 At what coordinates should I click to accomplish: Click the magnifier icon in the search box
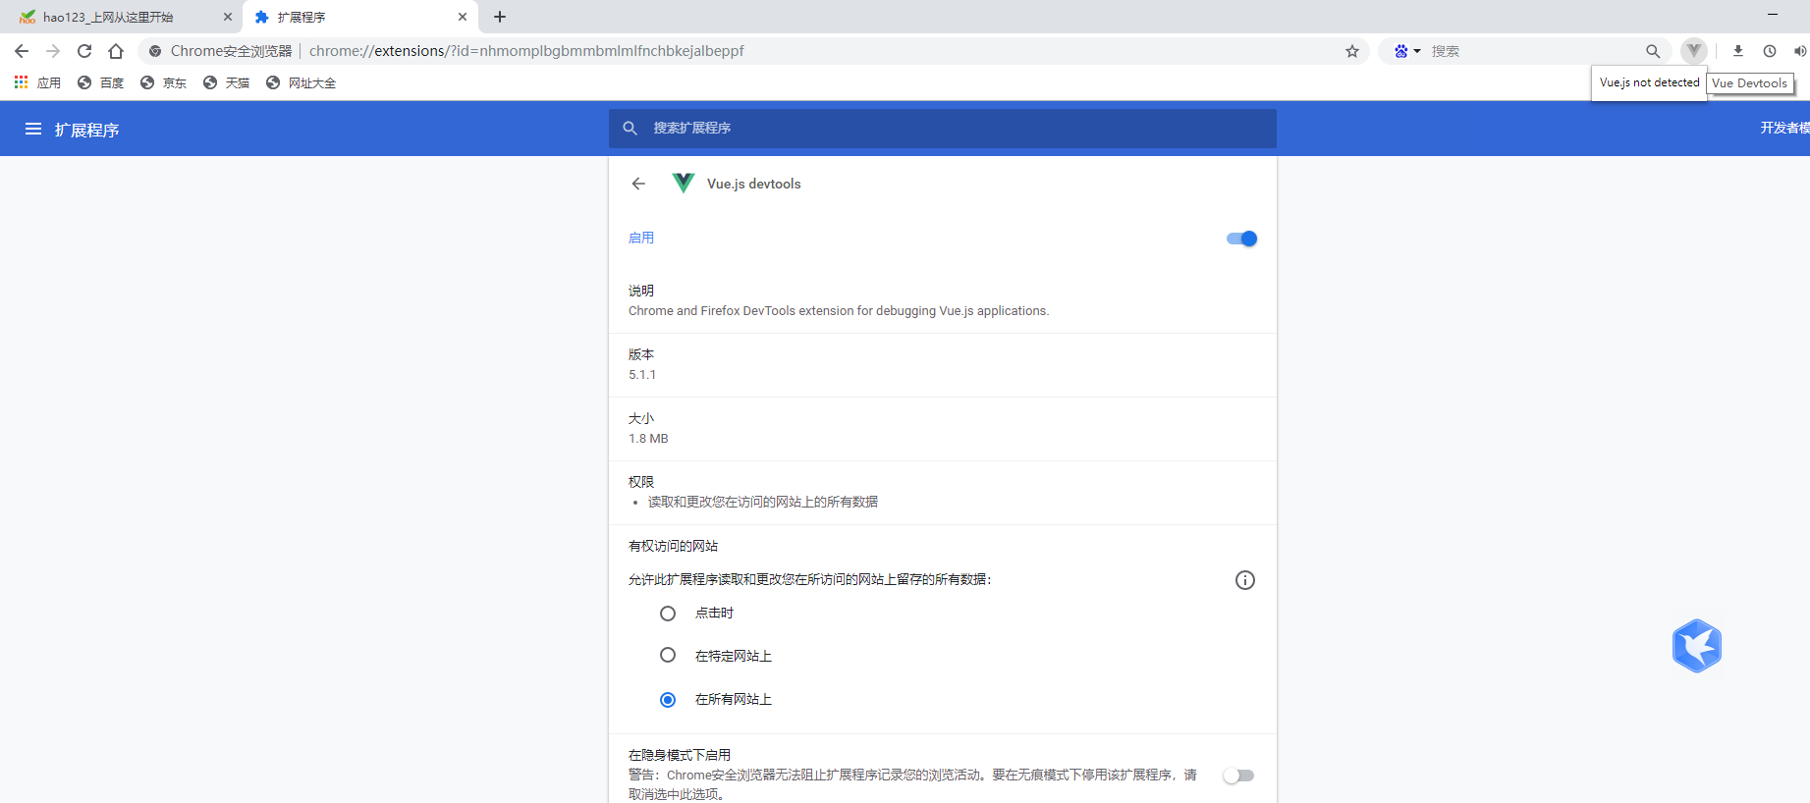pos(1653,51)
